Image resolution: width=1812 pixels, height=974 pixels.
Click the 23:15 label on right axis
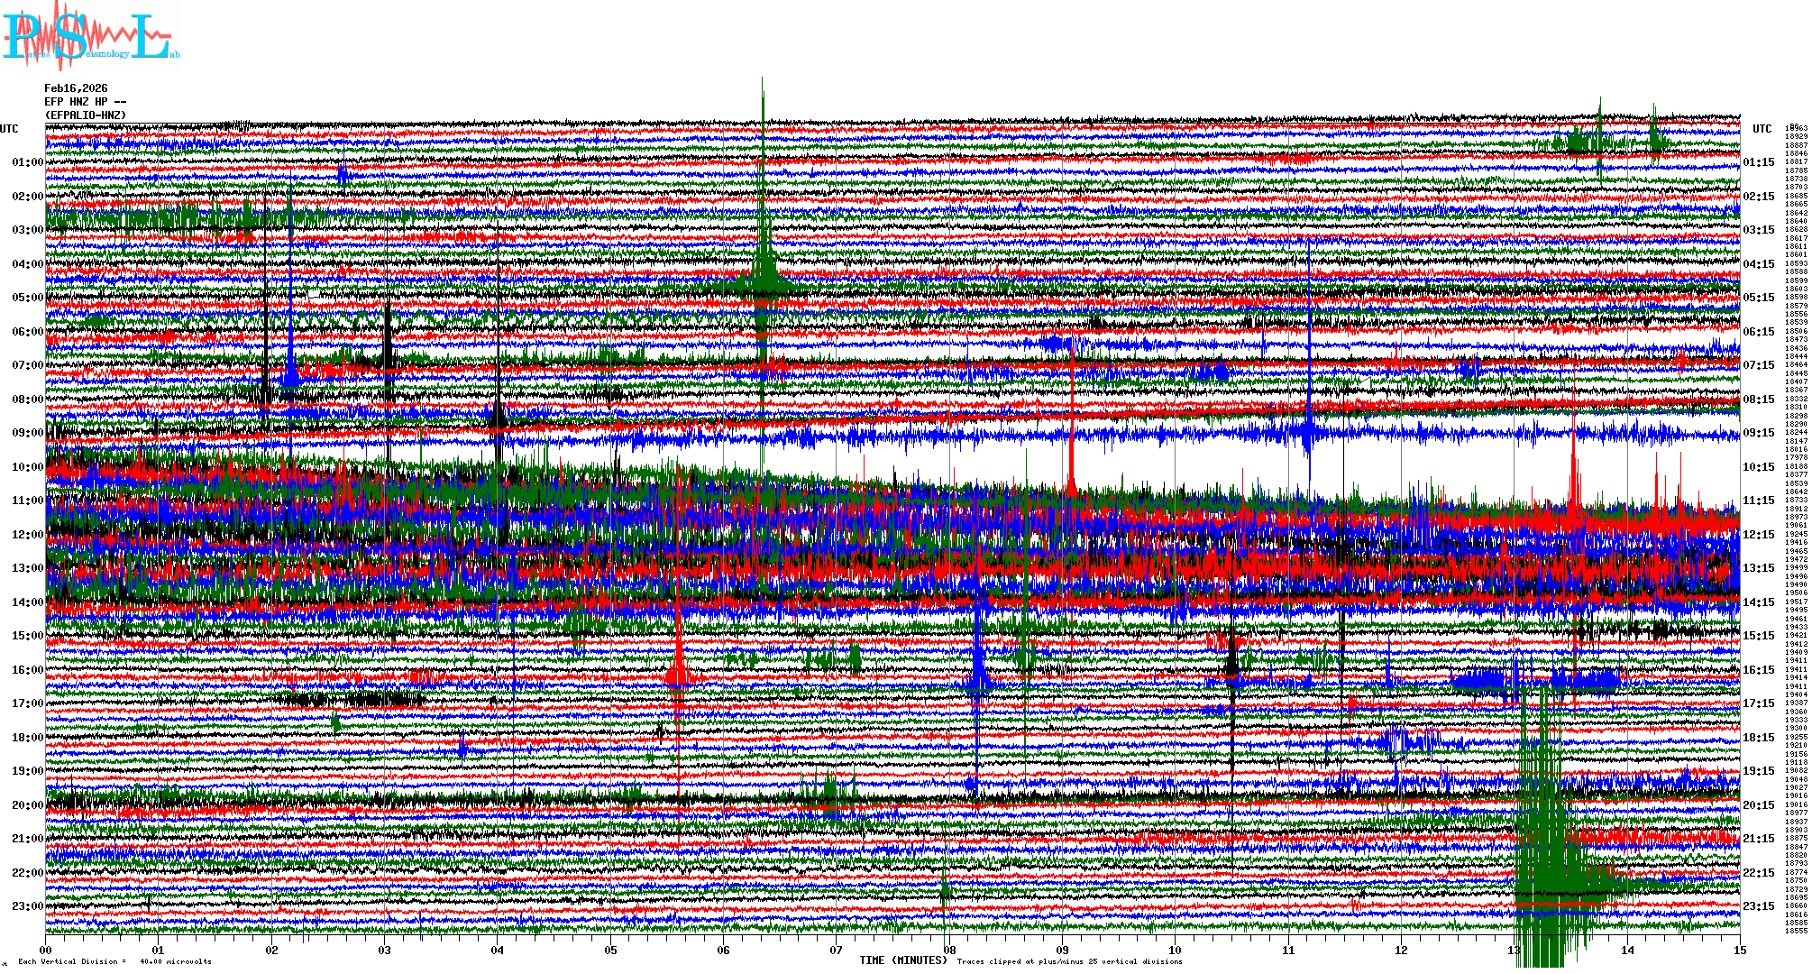1758,906
